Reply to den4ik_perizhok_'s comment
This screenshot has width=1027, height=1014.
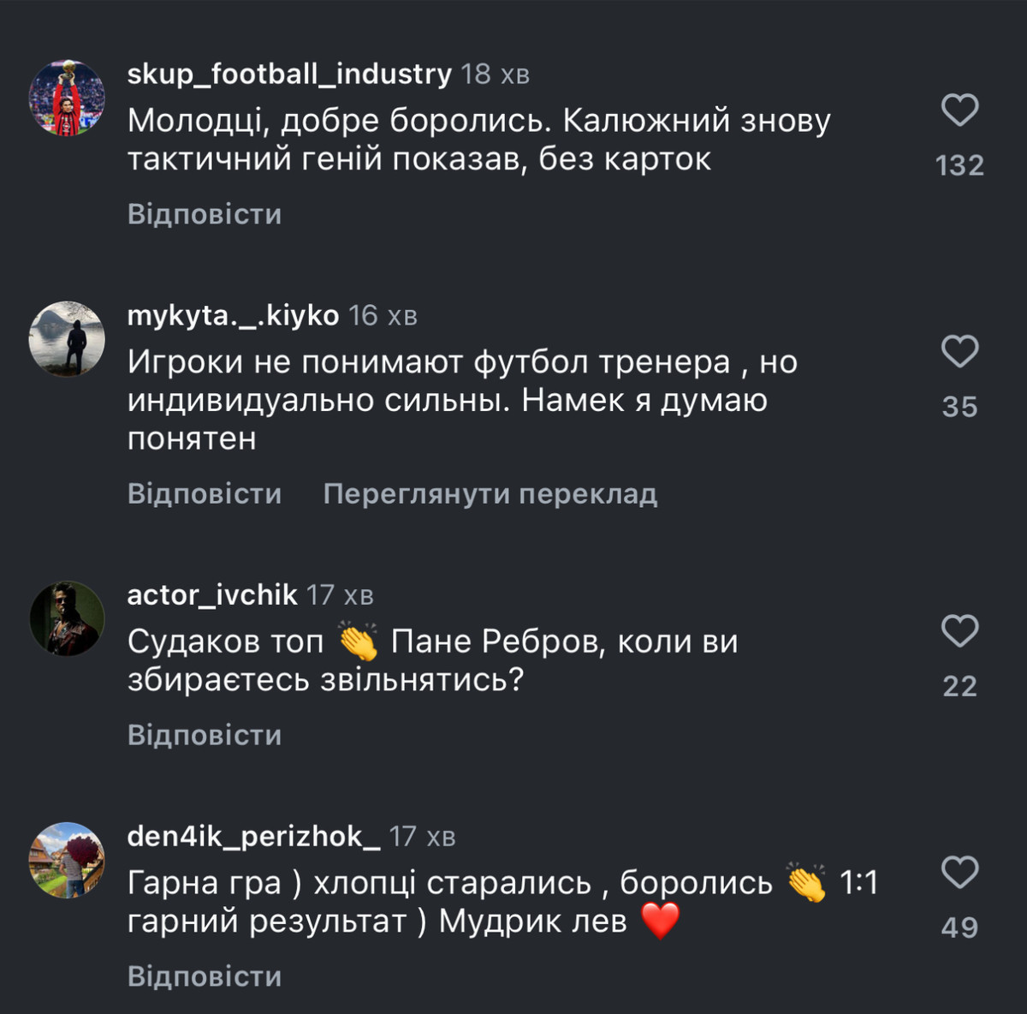tap(205, 976)
